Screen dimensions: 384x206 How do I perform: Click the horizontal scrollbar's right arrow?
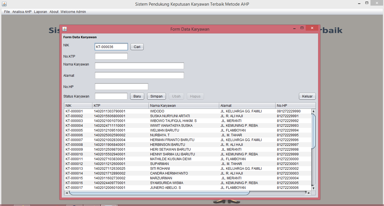tap(309, 193)
